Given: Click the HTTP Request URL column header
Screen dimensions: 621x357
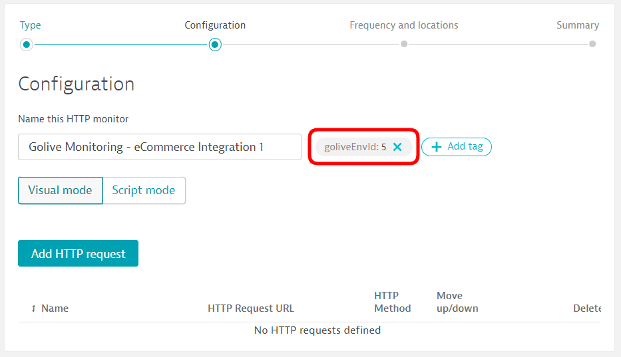Looking at the screenshot, I should [250, 308].
